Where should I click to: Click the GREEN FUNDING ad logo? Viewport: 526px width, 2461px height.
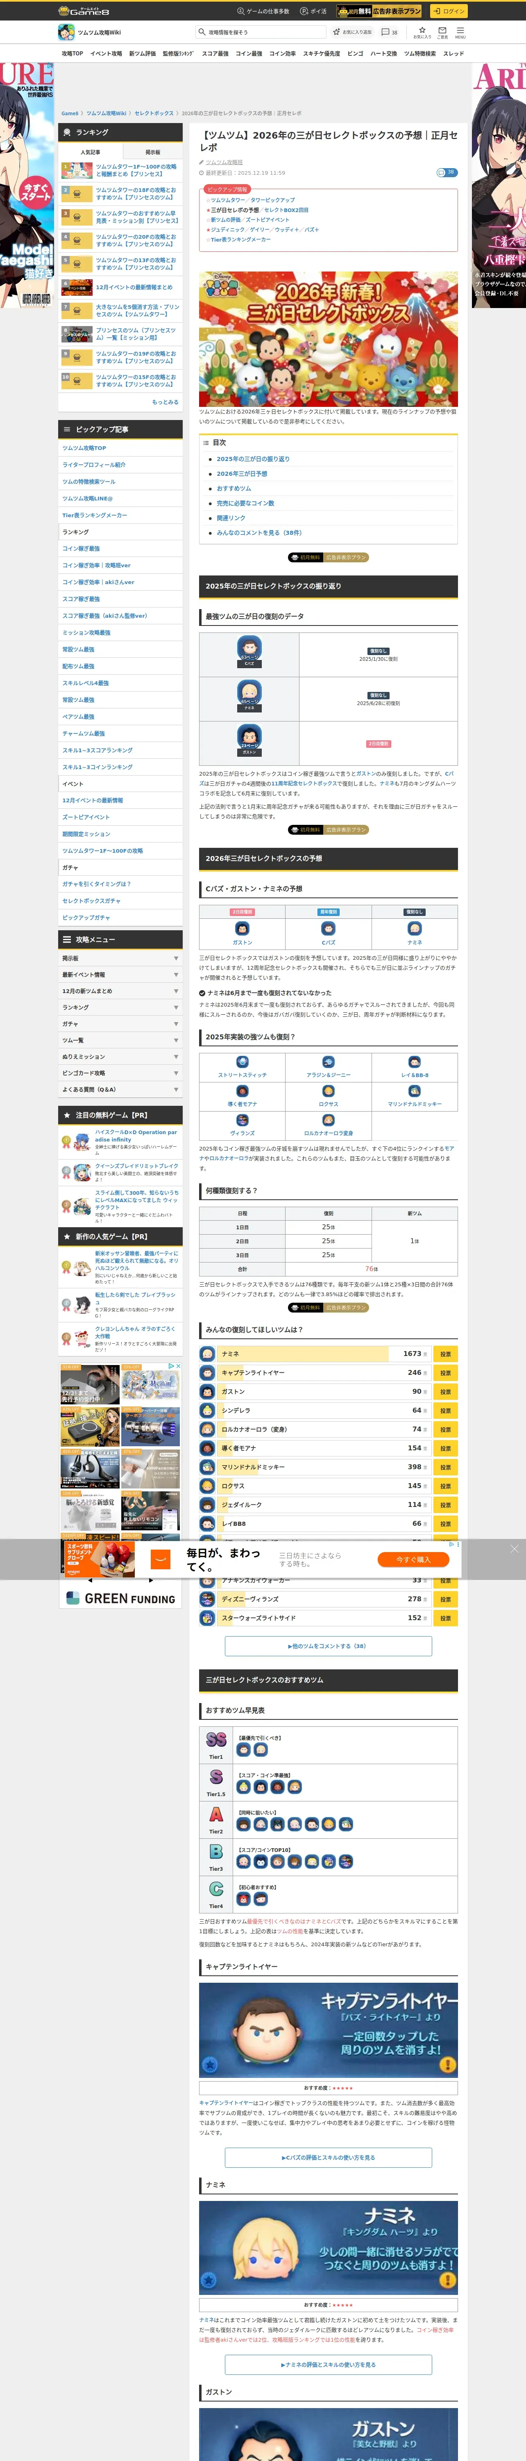click(120, 1598)
